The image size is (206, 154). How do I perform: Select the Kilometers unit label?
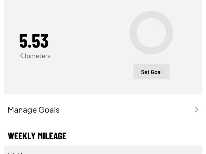coord(35,56)
